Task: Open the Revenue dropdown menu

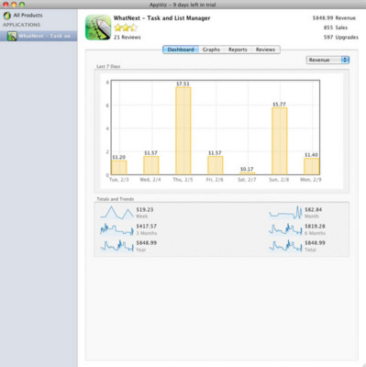Action: 327,60
